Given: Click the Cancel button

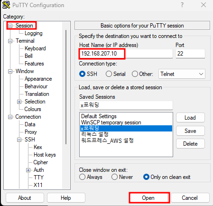Looking at the screenshot, I should click(190, 198).
